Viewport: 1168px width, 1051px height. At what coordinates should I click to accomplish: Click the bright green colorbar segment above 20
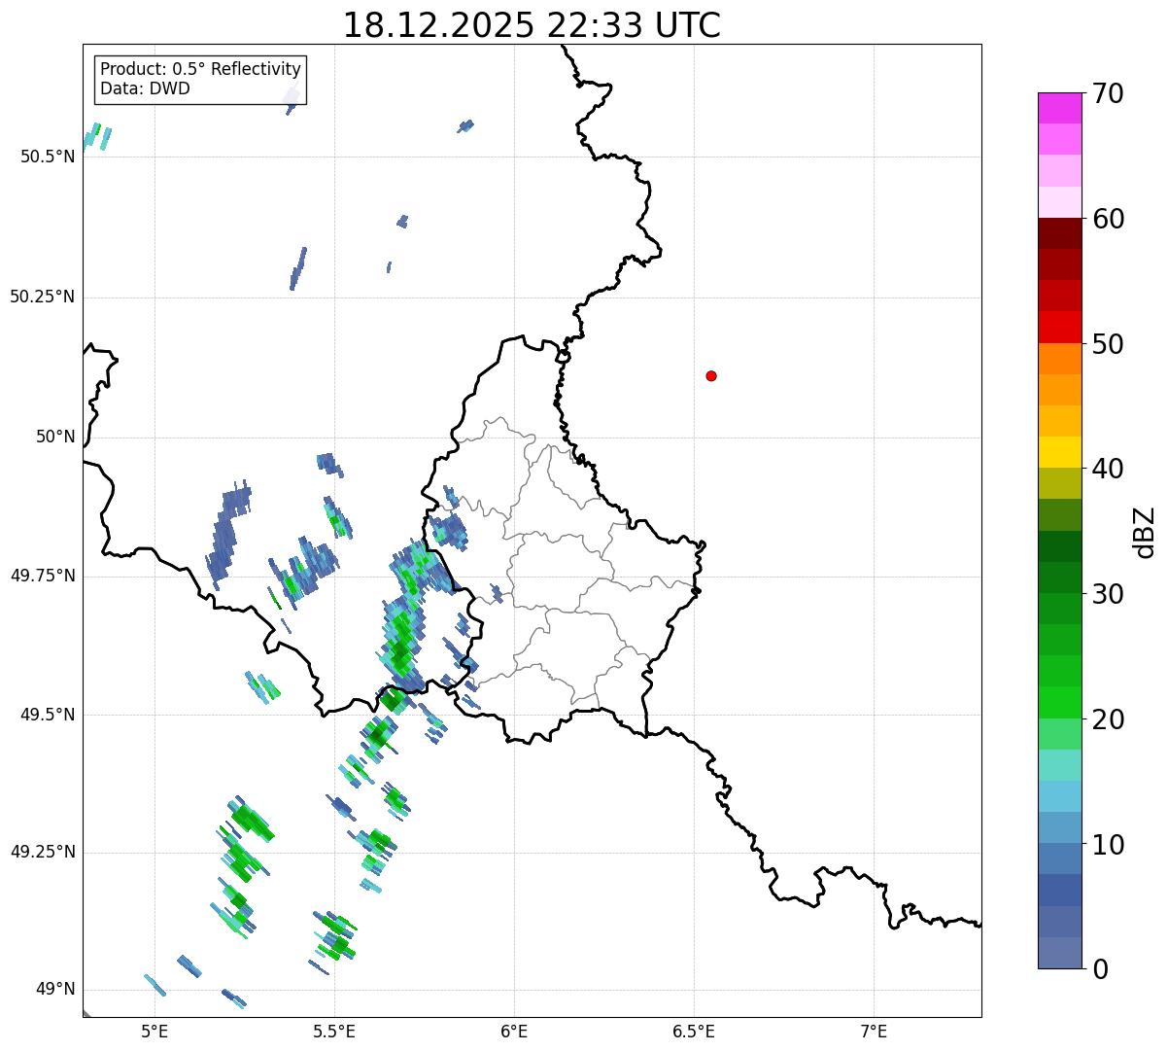click(1059, 703)
